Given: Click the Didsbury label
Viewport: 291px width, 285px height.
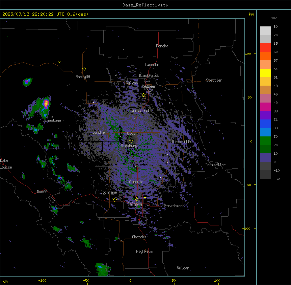Looking at the screenshot, I should pyautogui.click(x=129, y=146).
